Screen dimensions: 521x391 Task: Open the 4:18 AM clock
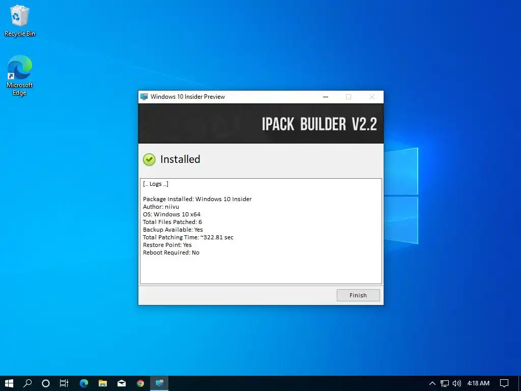(478, 383)
